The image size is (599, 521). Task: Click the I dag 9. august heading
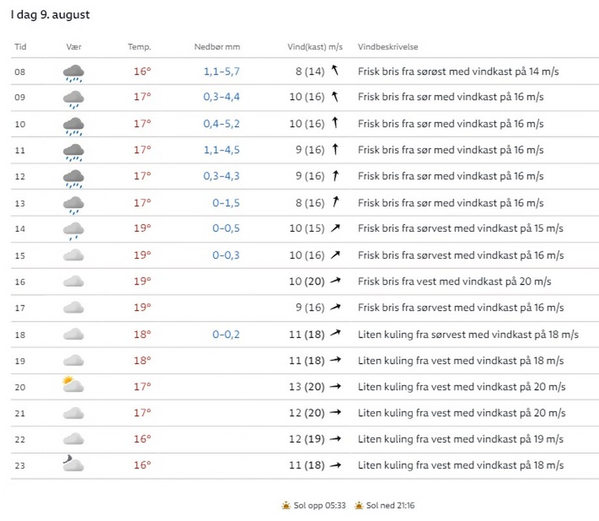click(x=50, y=15)
